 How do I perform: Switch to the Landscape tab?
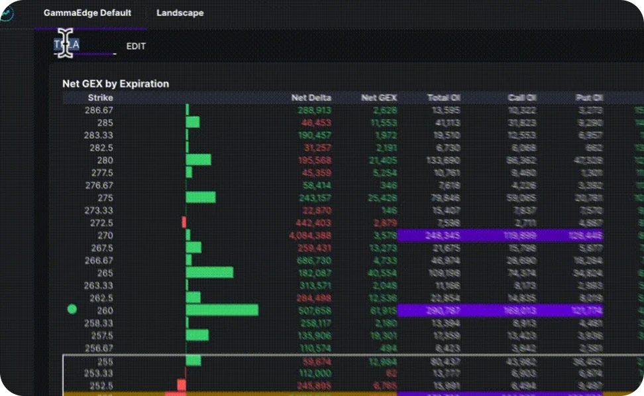pos(180,12)
